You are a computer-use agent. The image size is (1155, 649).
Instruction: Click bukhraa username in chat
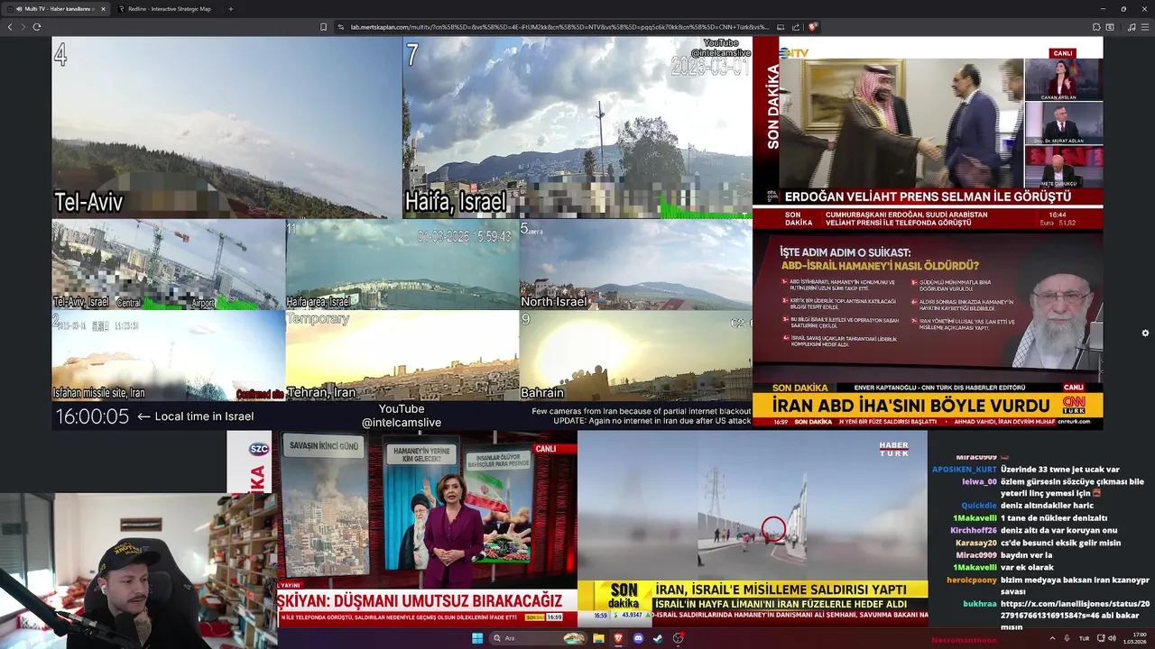(x=980, y=604)
